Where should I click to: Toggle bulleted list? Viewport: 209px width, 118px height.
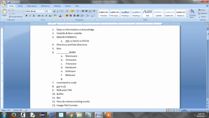click(x=67, y=11)
